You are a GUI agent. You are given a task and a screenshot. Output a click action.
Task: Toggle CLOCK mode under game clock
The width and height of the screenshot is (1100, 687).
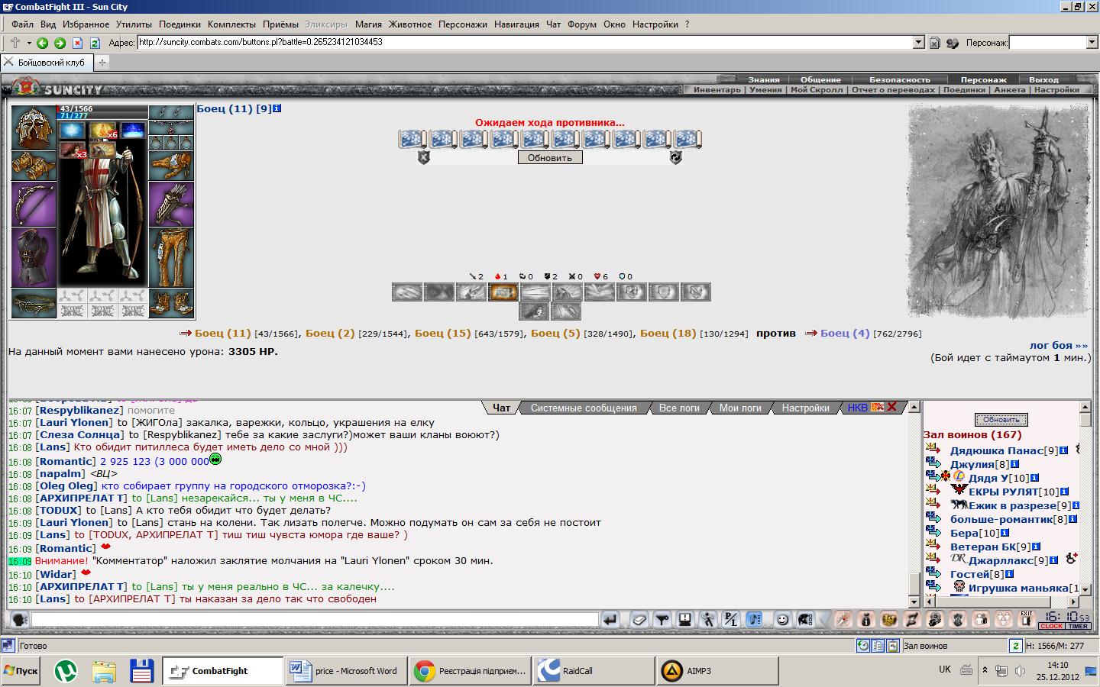(x=1051, y=627)
